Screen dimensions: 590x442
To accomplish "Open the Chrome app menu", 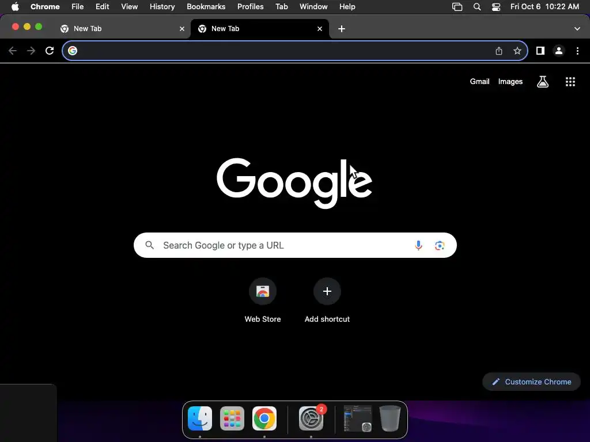I will coord(45,7).
